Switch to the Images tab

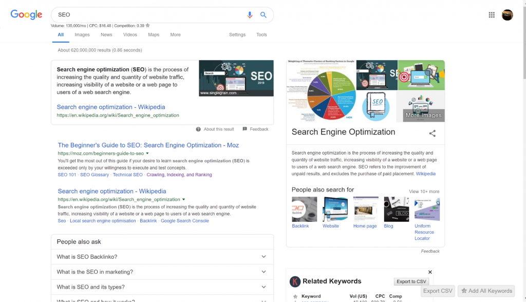tap(82, 35)
